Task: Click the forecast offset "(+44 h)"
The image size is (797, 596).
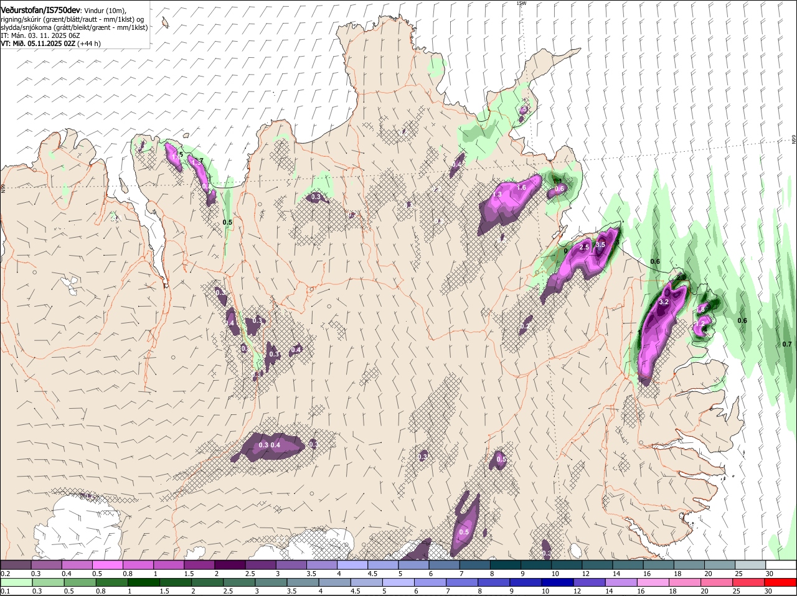Action: 89,44
